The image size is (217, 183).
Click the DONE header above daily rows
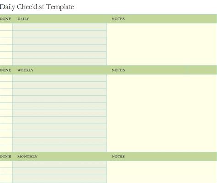coord(5,19)
